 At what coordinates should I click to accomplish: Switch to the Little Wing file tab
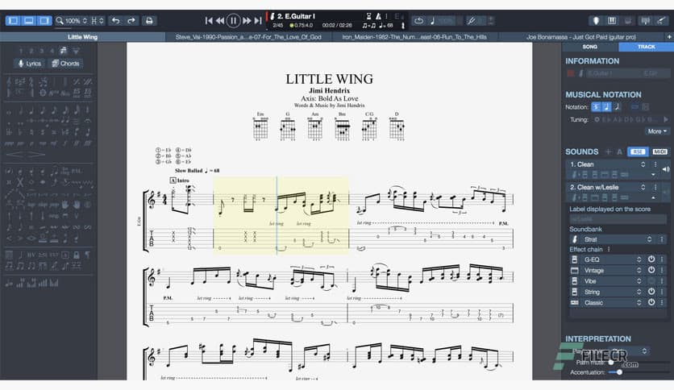coord(82,37)
